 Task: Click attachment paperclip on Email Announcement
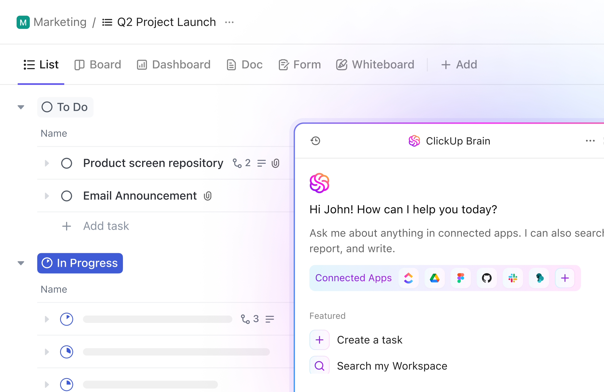(208, 196)
